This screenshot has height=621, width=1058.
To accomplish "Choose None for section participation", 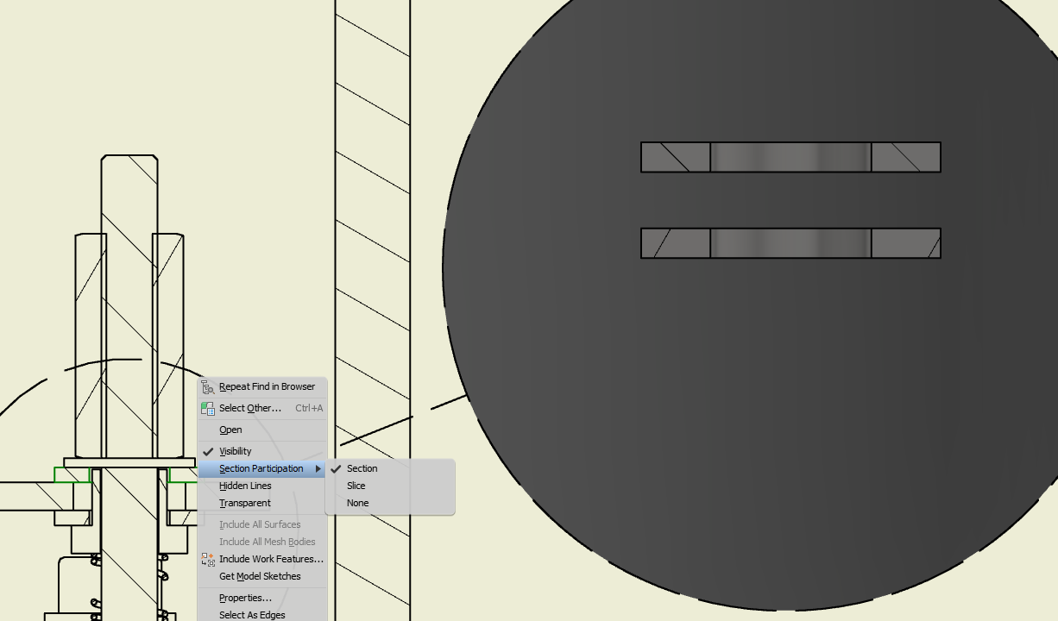I will (x=357, y=503).
